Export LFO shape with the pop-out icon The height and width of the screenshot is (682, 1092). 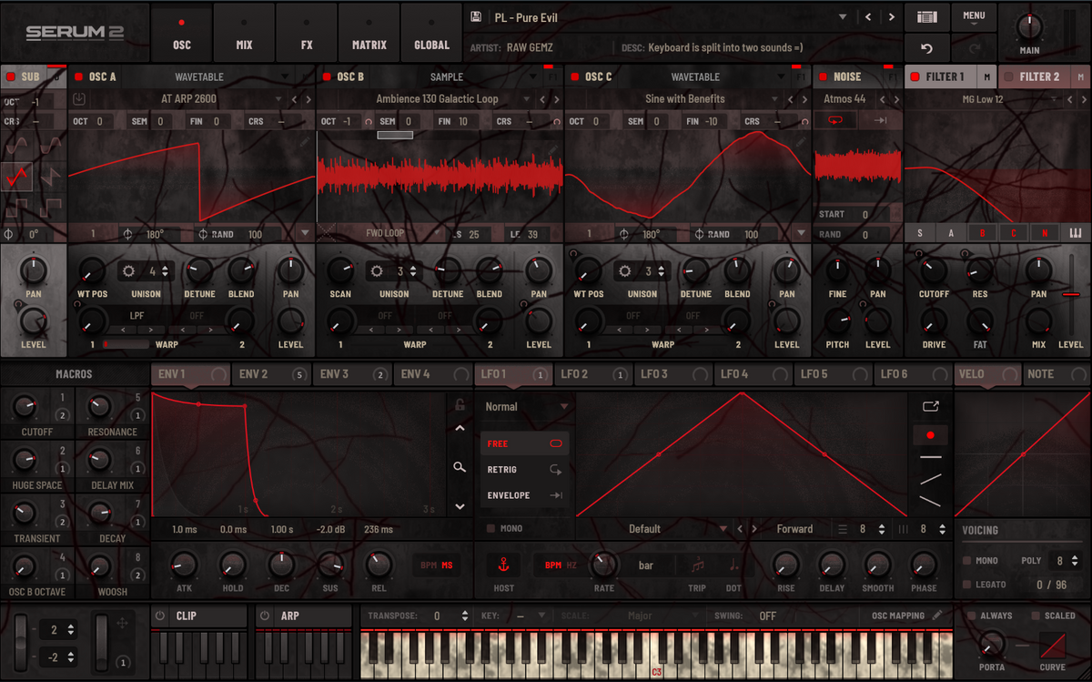tap(930, 406)
